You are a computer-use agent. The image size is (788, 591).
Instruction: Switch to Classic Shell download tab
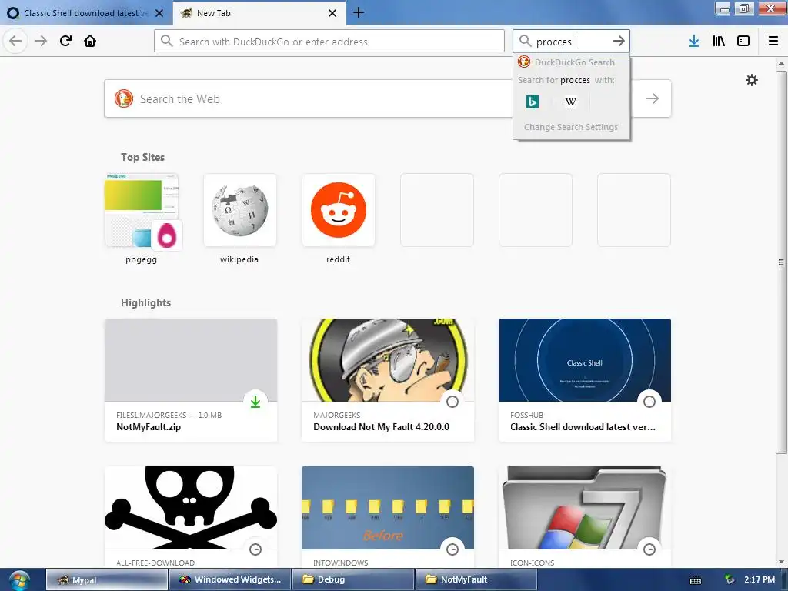85,13
